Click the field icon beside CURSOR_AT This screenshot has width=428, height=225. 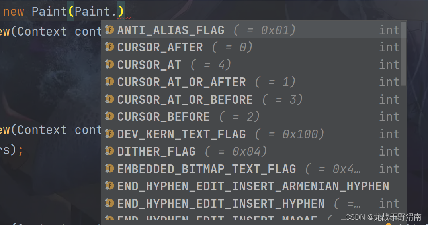(x=109, y=65)
